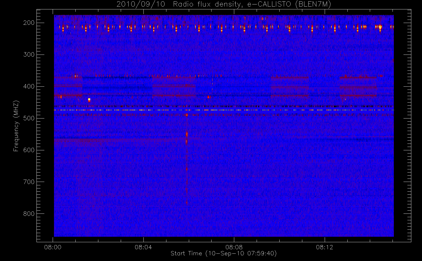Click the 400 frequency axis label
Viewport: 422px width, 261px height.
point(29,86)
